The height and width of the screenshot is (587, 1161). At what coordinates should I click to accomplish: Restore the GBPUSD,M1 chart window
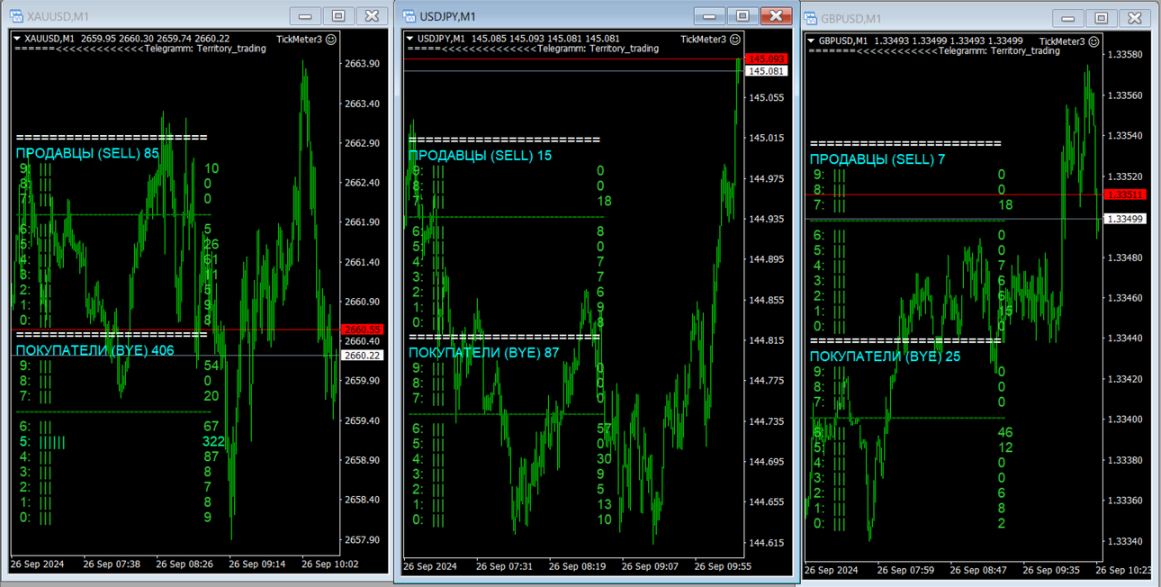pos(1101,19)
